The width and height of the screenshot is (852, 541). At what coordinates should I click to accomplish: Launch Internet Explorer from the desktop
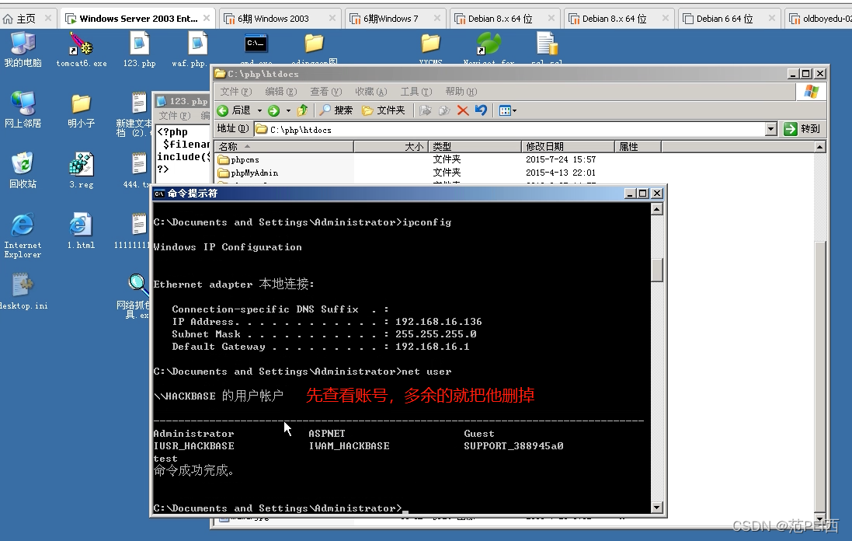pyautogui.click(x=23, y=235)
